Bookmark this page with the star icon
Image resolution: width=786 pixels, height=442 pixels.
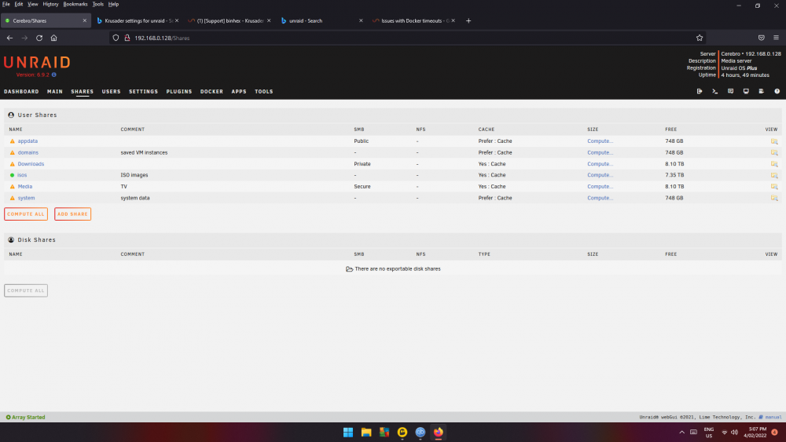[x=700, y=38]
